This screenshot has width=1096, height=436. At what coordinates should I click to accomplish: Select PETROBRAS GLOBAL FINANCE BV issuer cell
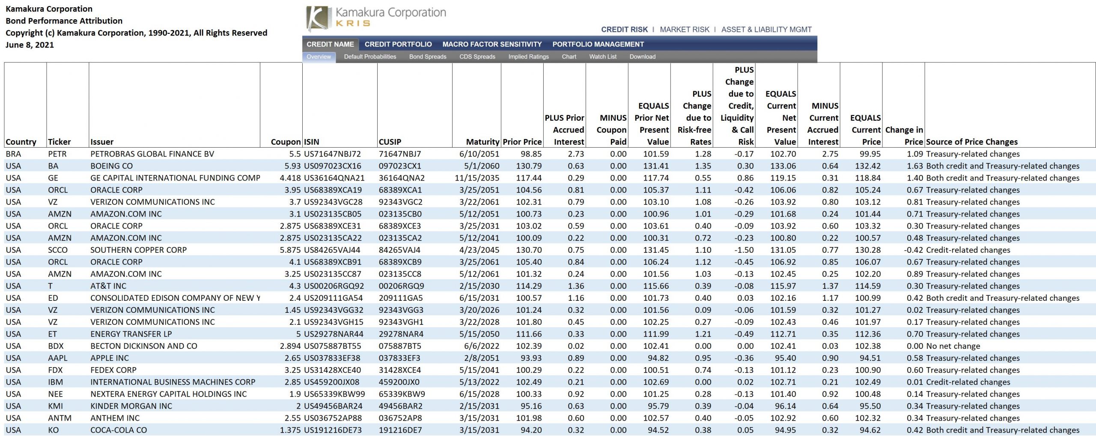click(x=152, y=154)
